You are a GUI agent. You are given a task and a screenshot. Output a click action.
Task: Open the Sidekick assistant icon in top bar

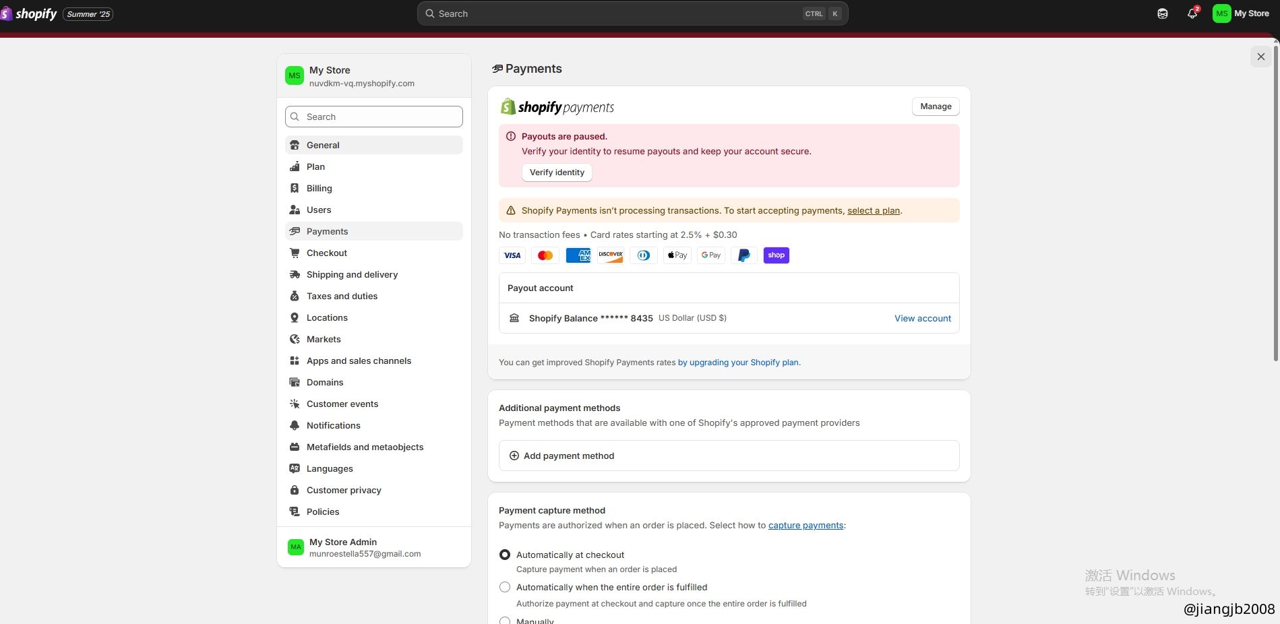point(1162,13)
